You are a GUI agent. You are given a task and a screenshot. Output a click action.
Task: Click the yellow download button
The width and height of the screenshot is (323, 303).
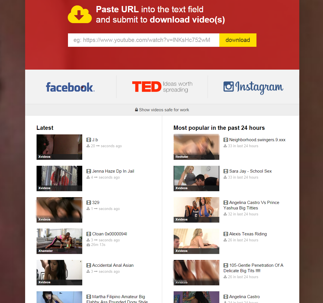238,40
